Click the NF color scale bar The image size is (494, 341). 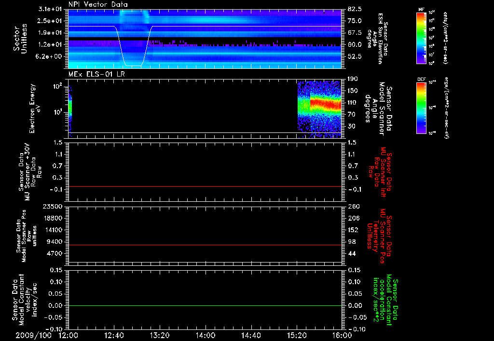(x=421, y=38)
